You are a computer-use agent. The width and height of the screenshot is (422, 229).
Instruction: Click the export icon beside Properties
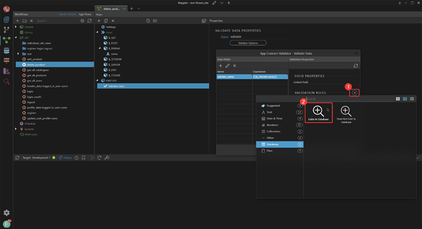[204, 21]
